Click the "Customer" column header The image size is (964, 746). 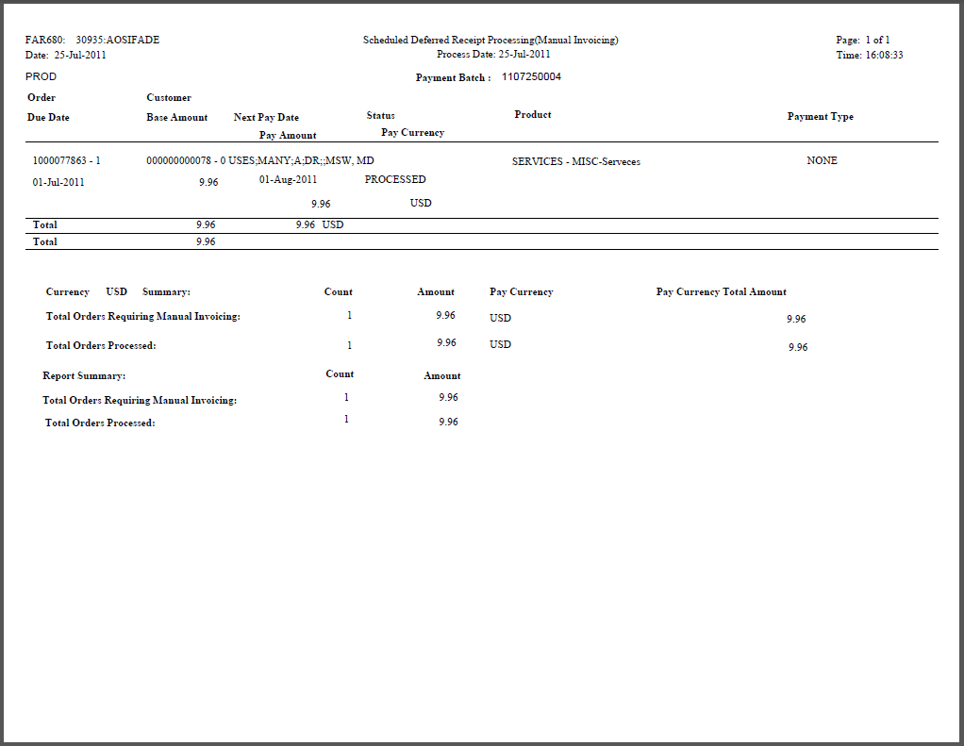pos(169,98)
